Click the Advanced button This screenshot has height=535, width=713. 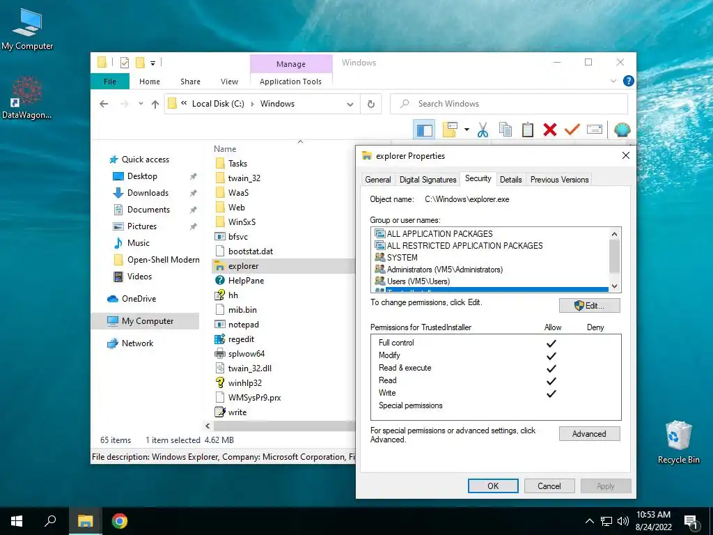point(589,434)
